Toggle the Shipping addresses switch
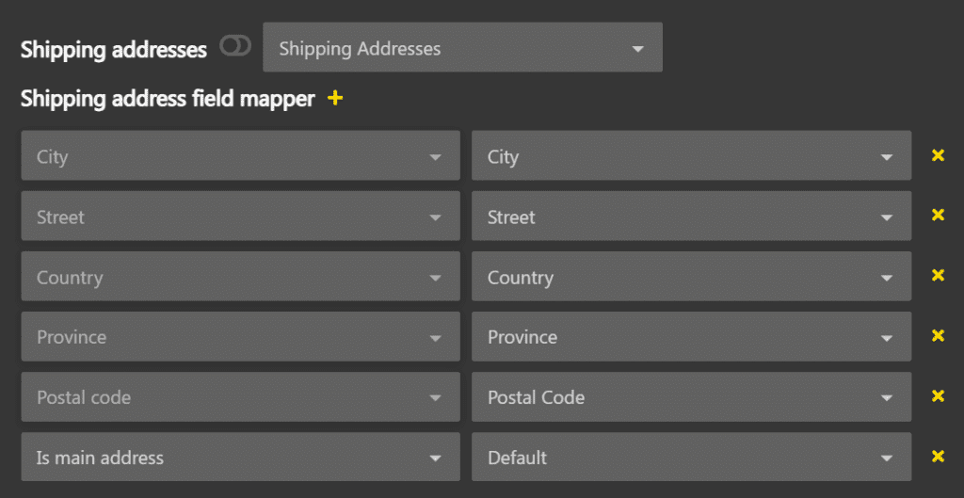 pyautogui.click(x=235, y=46)
